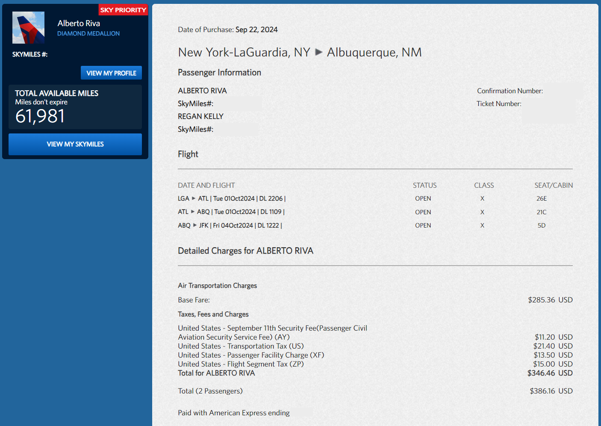Click the $386.16 USD two-passenger total
601x426 pixels.
click(551, 391)
